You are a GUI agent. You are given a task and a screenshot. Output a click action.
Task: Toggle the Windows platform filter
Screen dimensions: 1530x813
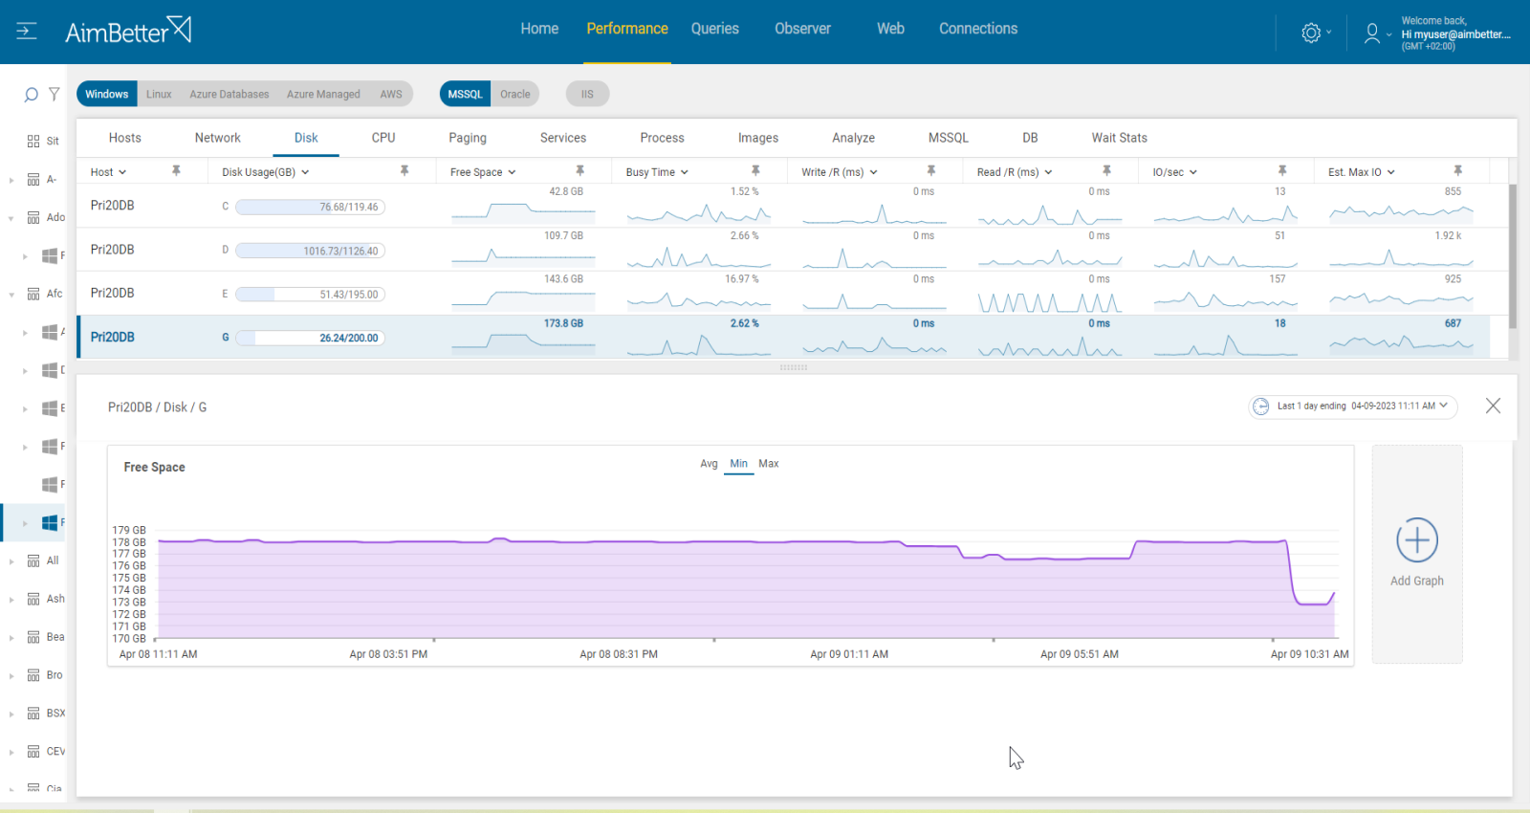pos(106,94)
